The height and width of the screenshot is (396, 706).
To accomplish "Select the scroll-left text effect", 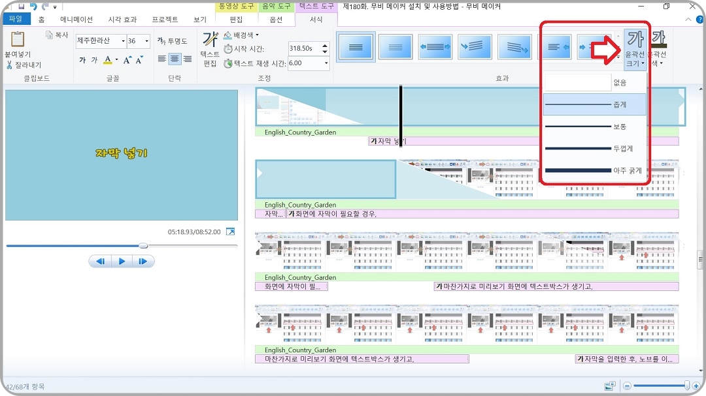I will coord(556,46).
